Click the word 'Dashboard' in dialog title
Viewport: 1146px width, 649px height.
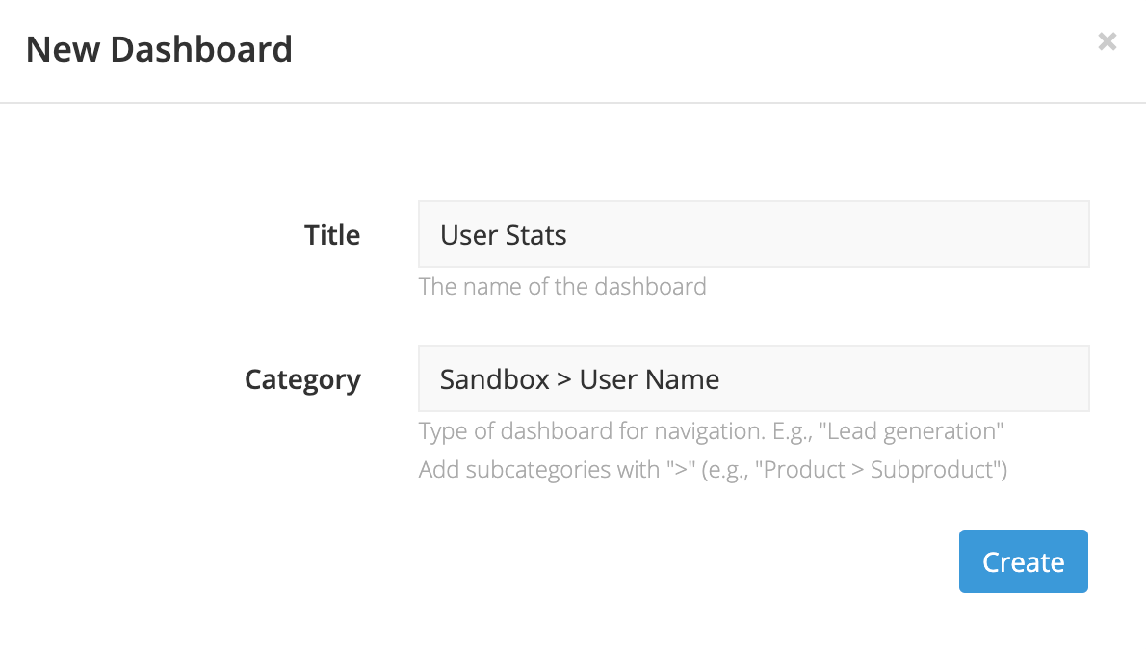[x=201, y=50]
